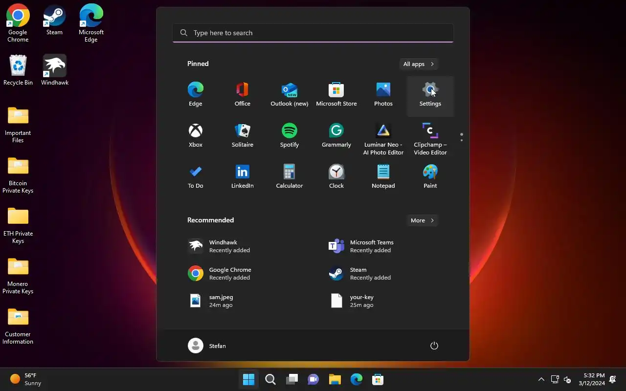This screenshot has height=391, width=626.
Task: Open the pinned Edge app
Action: 196,95
